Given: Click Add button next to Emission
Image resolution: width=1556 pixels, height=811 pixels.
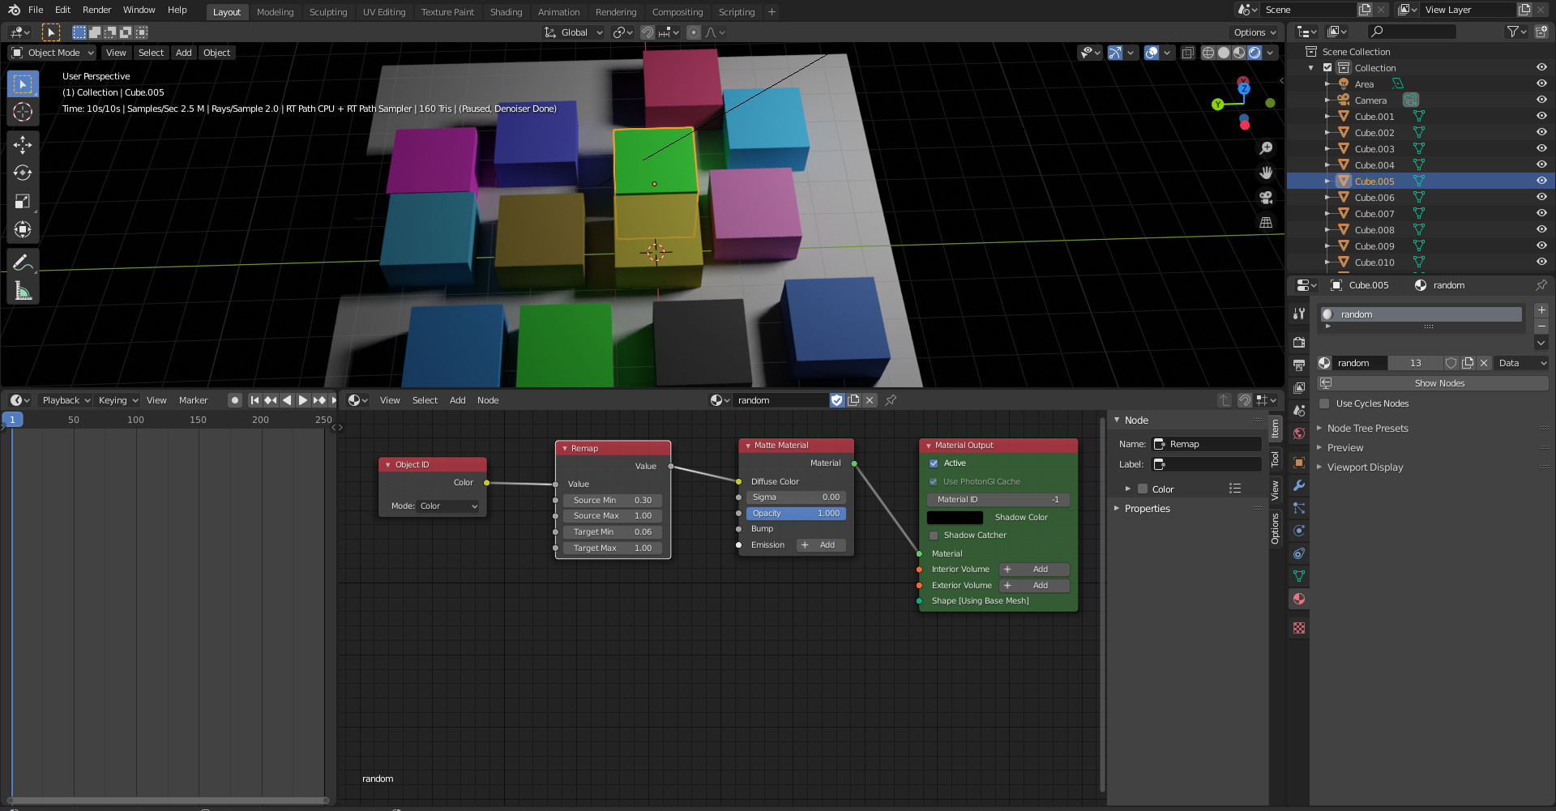Looking at the screenshot, I should pos(821,545).
